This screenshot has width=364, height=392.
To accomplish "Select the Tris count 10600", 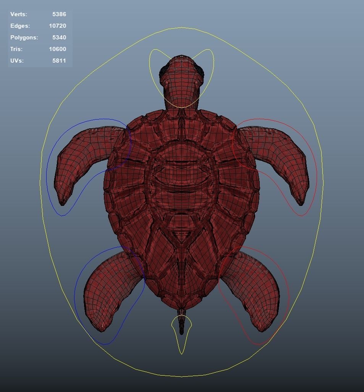I will (57, 49).
